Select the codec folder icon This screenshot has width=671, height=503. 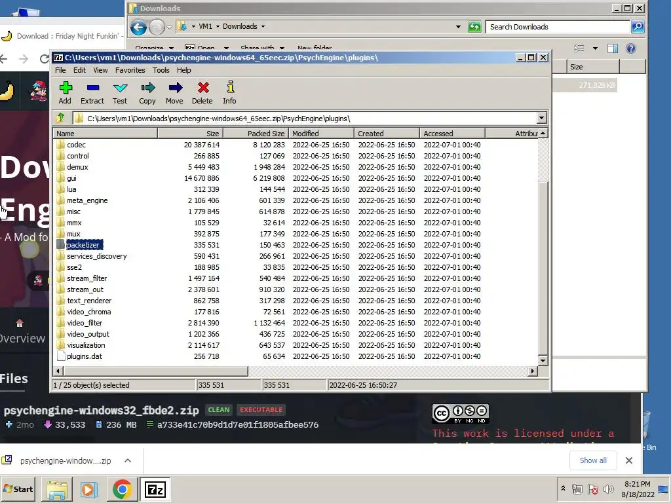click(61, 145)
